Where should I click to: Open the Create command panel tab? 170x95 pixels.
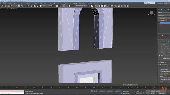[159, 9]
